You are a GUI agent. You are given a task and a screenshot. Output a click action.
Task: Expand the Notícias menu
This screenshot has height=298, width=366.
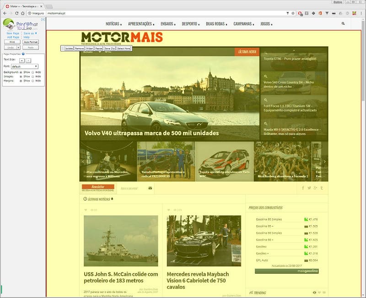[x=113, y=24]
